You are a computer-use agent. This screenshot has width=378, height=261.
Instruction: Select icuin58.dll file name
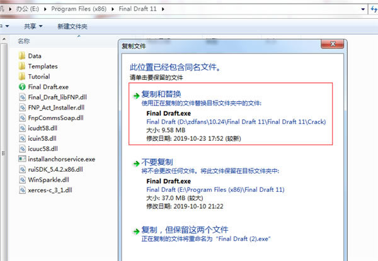pos(42,138)
